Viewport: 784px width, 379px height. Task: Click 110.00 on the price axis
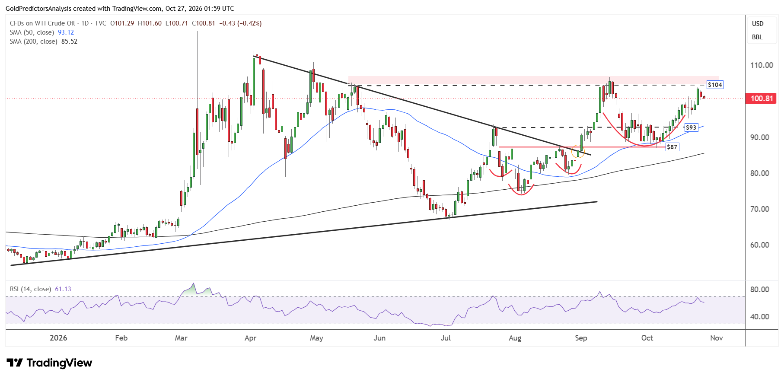click(x=762, y=65)
